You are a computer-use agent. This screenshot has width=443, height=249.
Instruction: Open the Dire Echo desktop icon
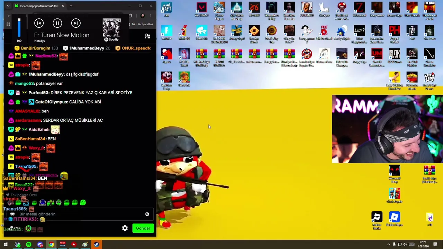point(430,33)
